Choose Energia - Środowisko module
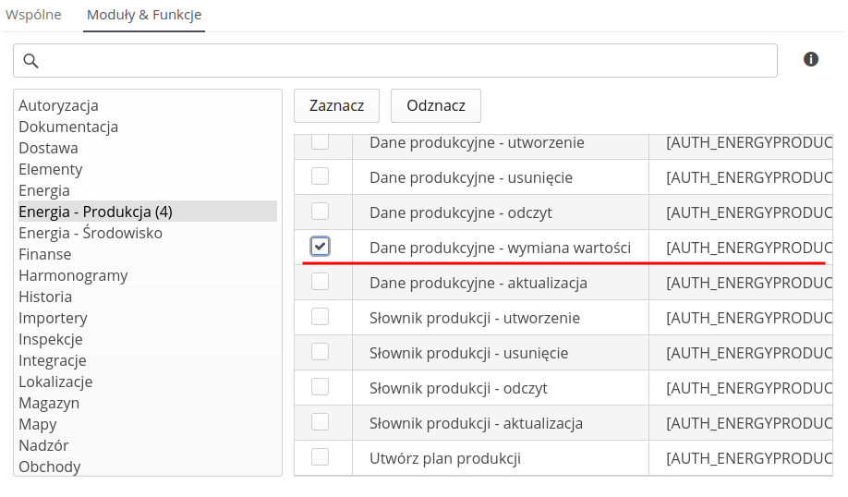Screen dimensions: 848x497 [91, 233]
